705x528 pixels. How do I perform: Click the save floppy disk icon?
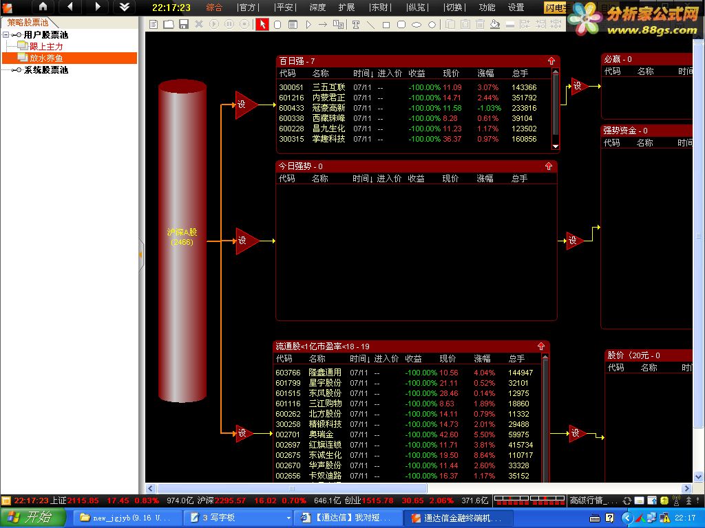[x=183, y=24]
